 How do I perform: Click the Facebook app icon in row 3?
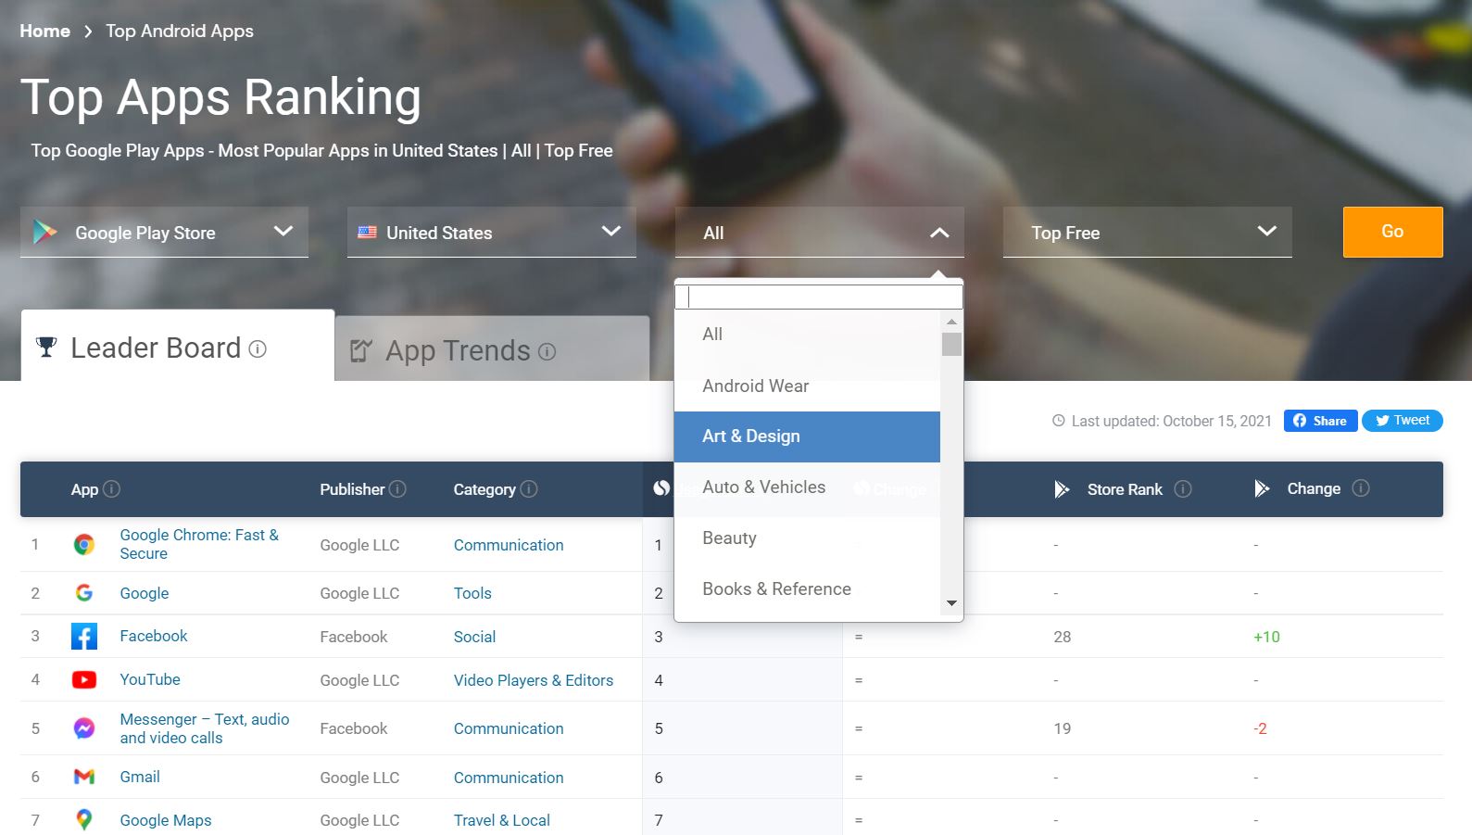pyautogui.click(x=84, y=637)
